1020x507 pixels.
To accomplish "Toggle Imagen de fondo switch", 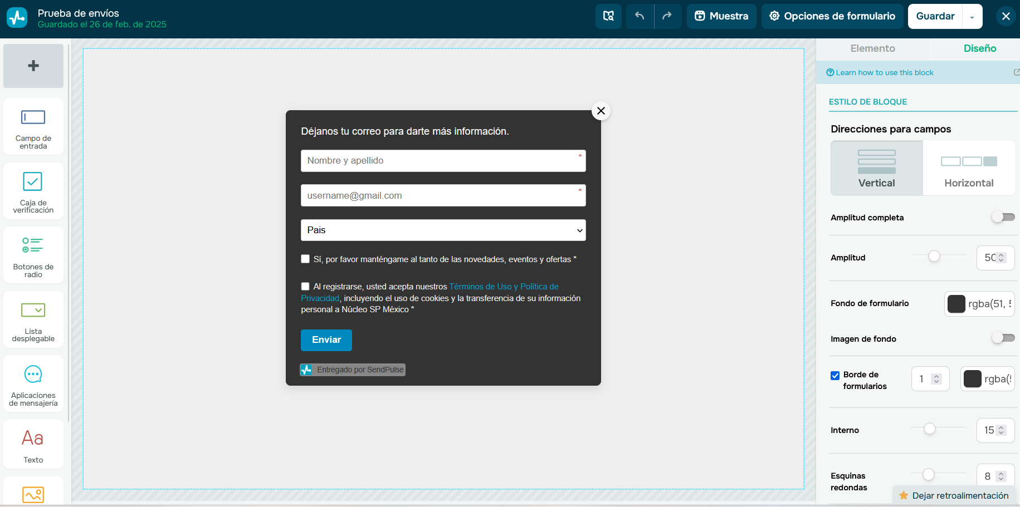I will pos(1003,338).
